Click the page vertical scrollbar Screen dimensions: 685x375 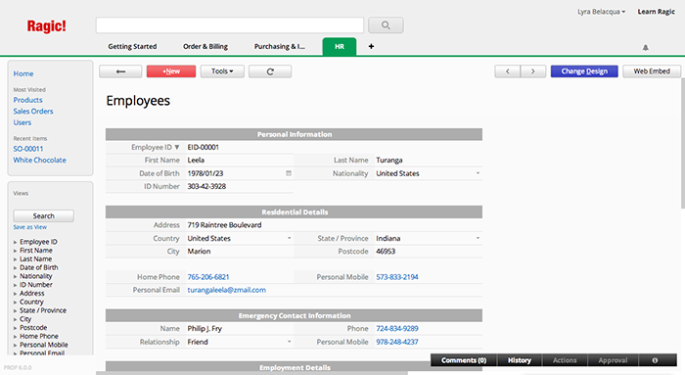682,143
